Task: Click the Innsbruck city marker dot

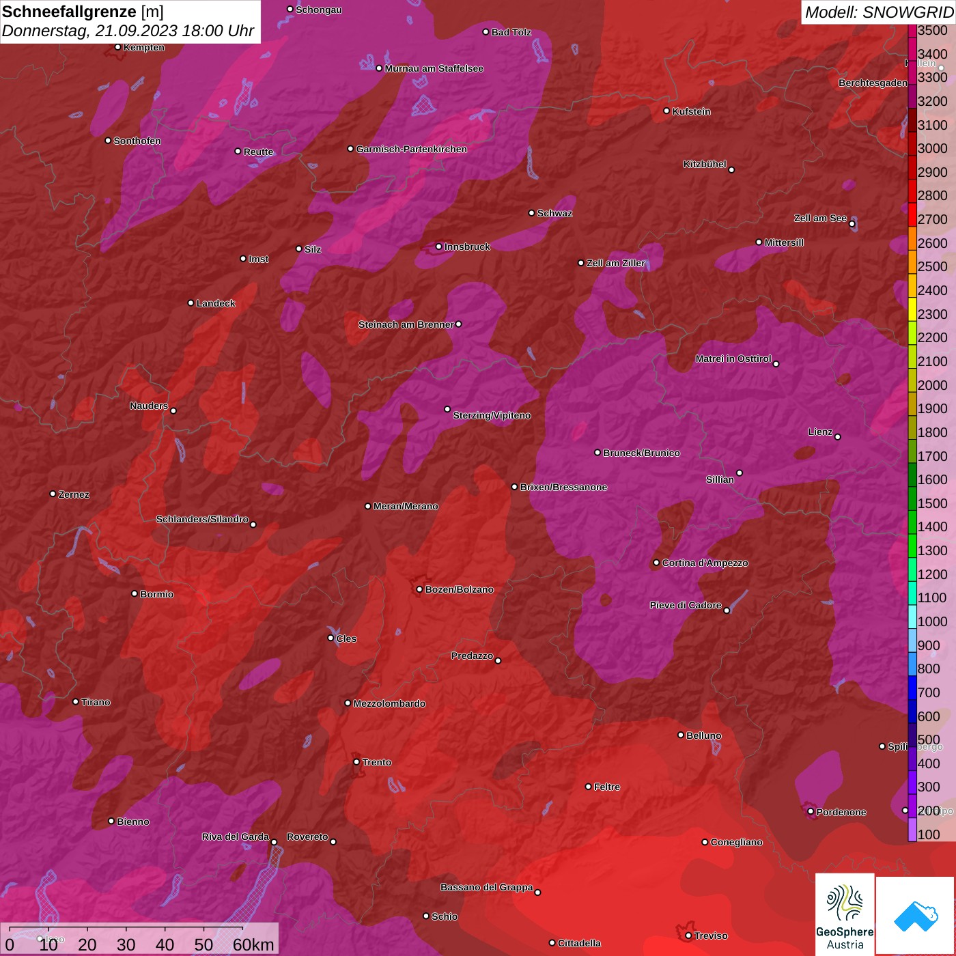Action: (x=439, y=247)
